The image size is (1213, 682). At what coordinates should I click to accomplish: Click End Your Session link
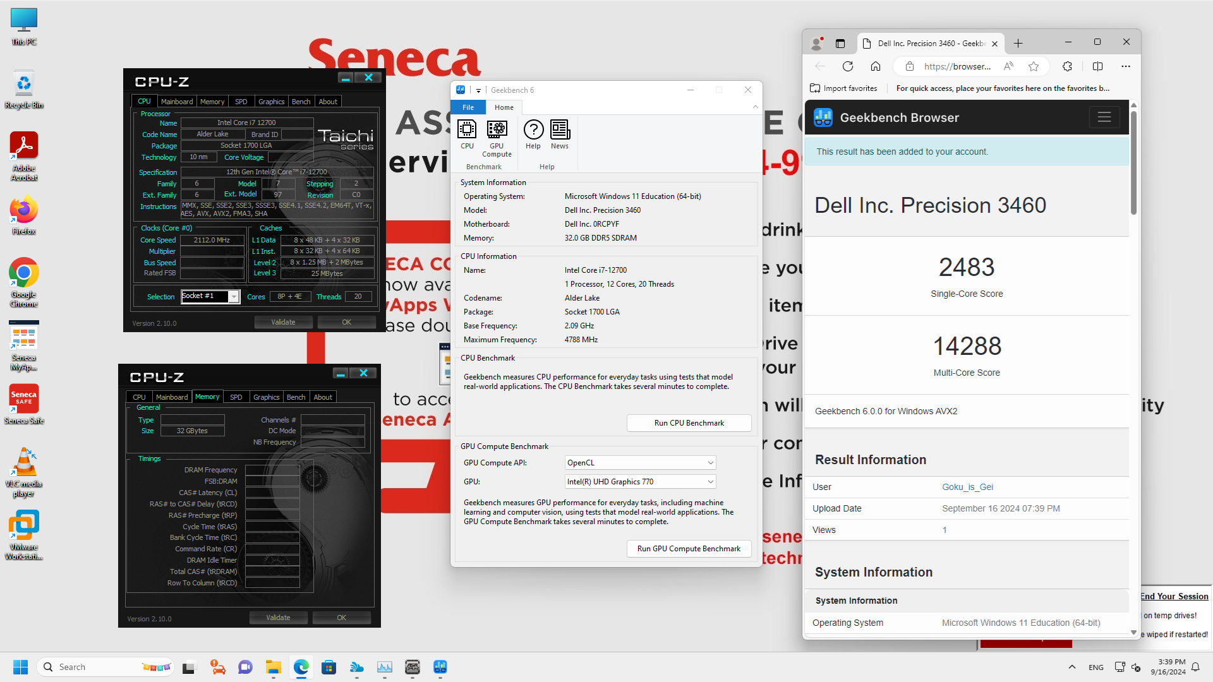(1174, 596)
